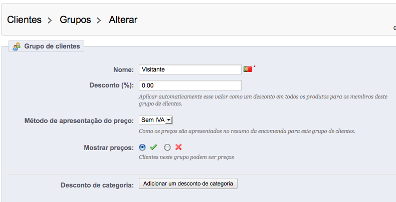The width and height of the screenshot is (396, 202).
Task: Click the green checkmark icon
Action: point(153,147)
